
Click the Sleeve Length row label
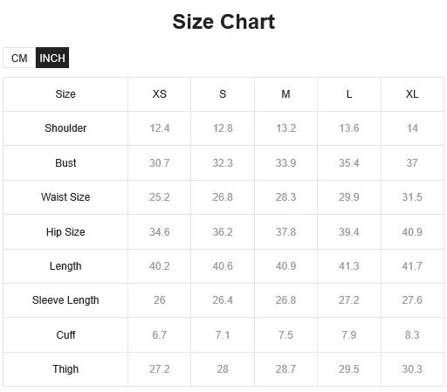pyautogui.click(x=65, y=300)
